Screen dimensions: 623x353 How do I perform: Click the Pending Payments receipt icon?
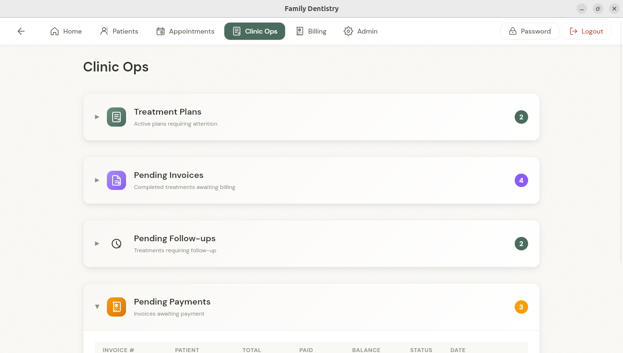(116, 307)
